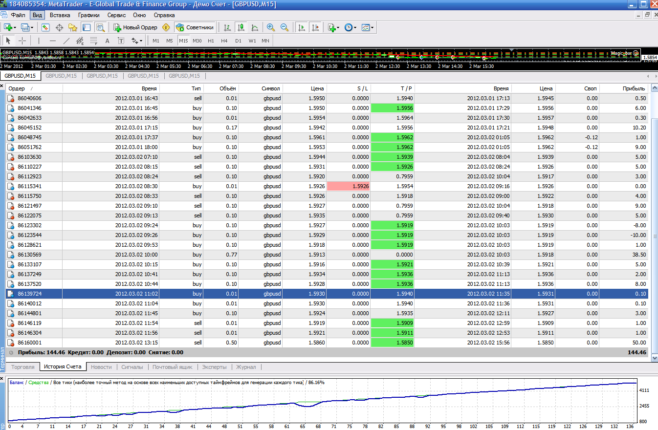
Task: Select the arrow cursor tool
Action: click(x=8, y=41)
